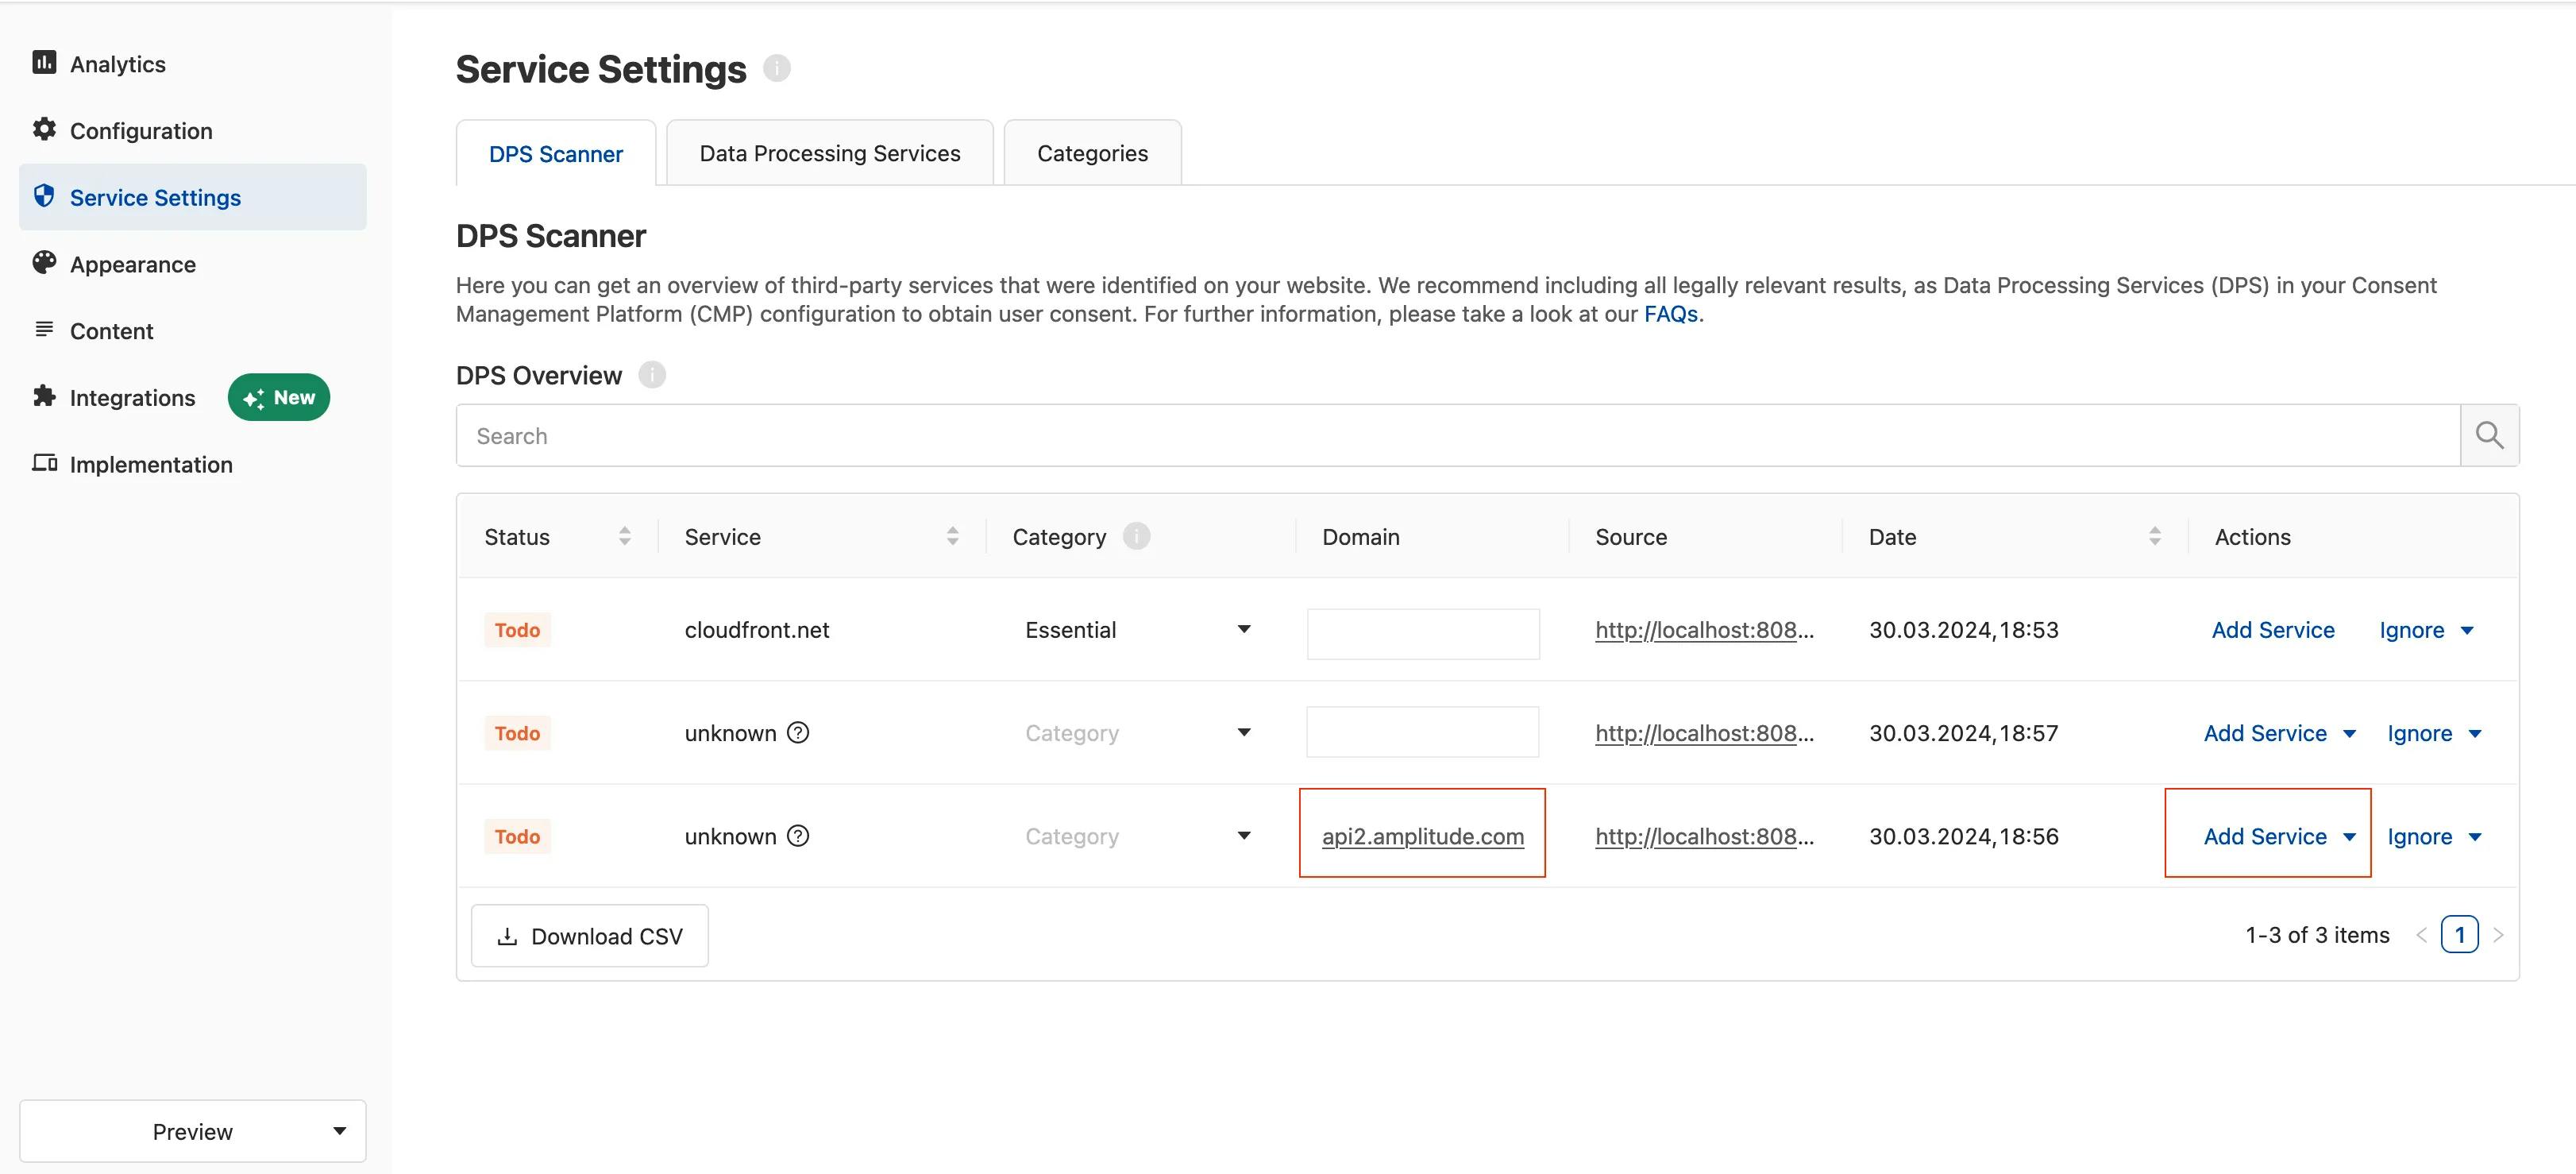Click info icon next to DPS Overview

(x=652, y=375)
